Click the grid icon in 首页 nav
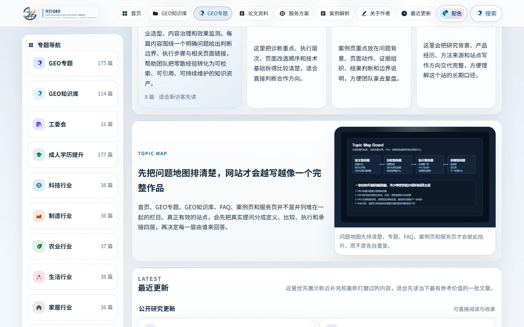Screen dimensions: 524x327 (125, 13)
